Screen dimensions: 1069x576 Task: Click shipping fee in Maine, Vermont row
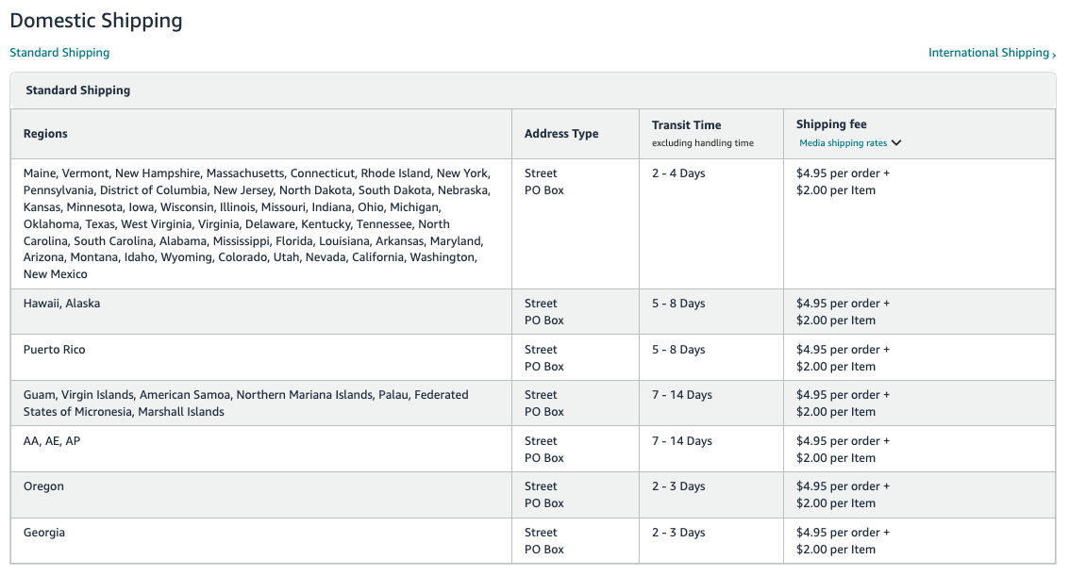tap(843, 182)
